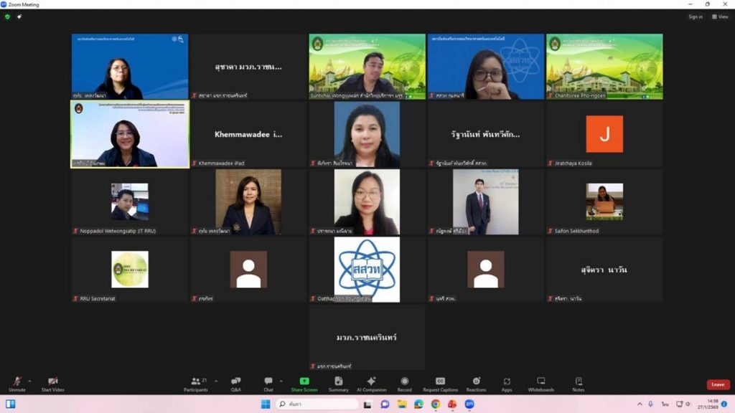
Task: Expand the arrow next to Participants
Action: point(216,381)
